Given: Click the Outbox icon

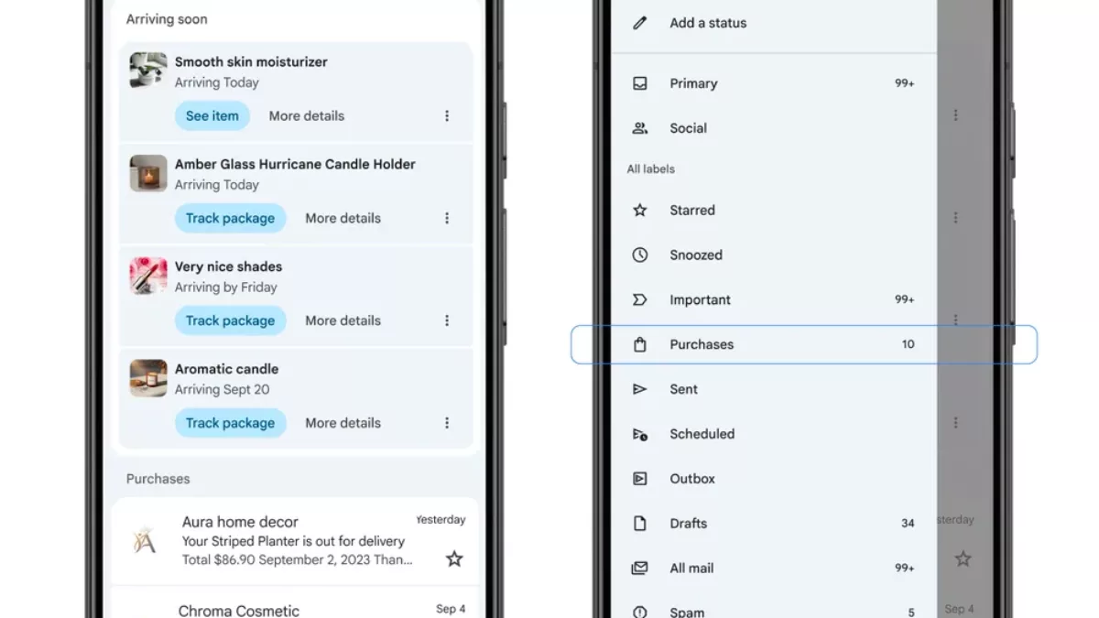Looking at the screenshot, I should coord(640,479).
